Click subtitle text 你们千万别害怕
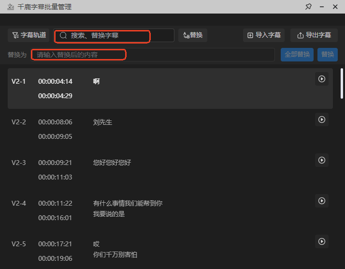345x269 pixels. (115, 254)
